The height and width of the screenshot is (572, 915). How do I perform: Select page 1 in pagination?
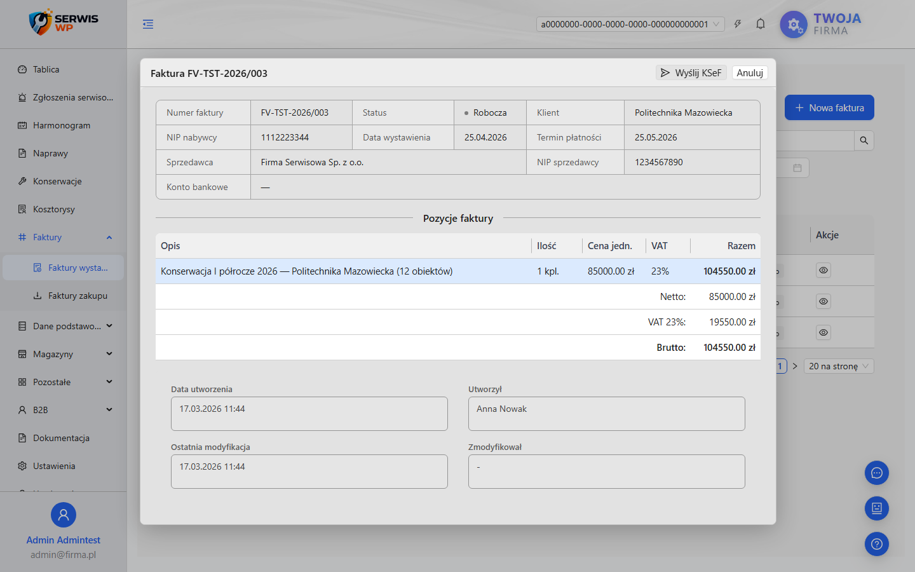tap(781, 366)
